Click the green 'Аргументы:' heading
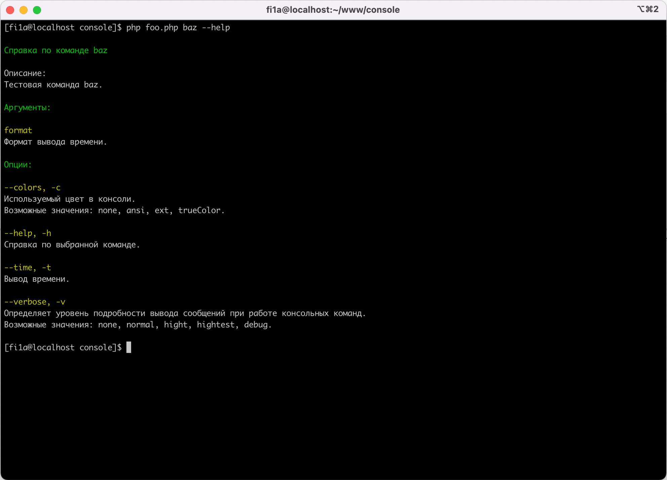This screenshot has width=667, height=480. pyautogui.click(x=27, y=108)
